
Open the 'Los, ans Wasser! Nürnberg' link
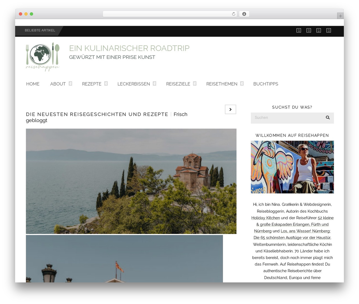tap(292, 234)
